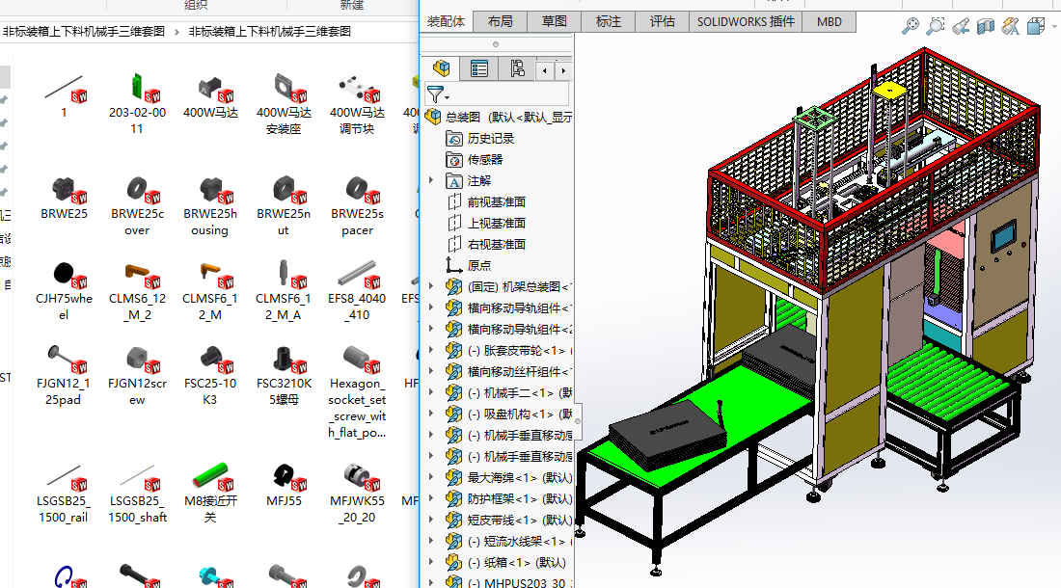Select BRWE25housing part file
The image size is (1061, 588).
pos(210,205)
